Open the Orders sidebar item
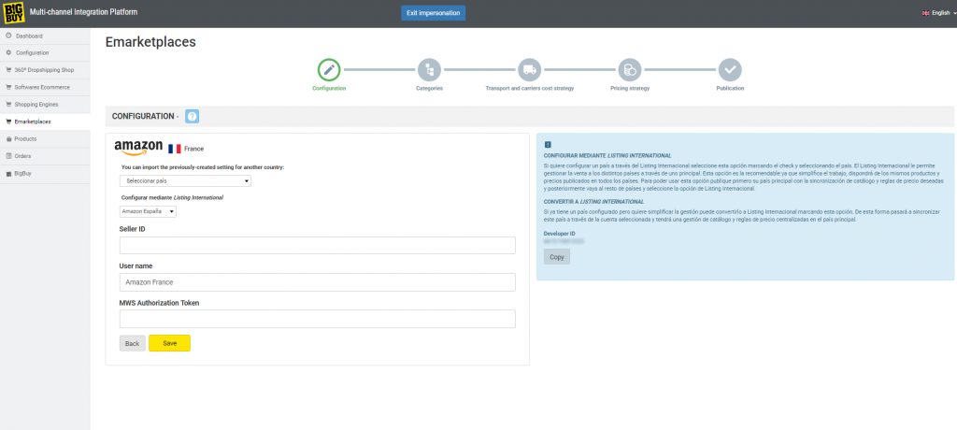This screenshot has height=430, width=957. point(23,156)
